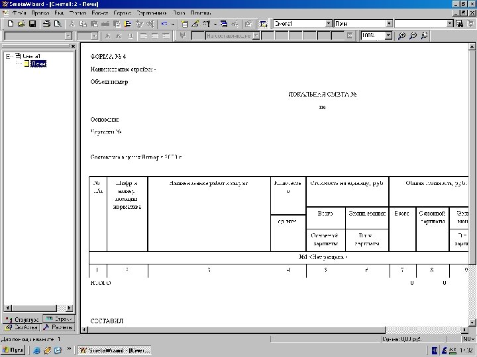Viewport: 477px width, 357px height.
Task: Open the undo history dropdown arrow
Action: point(173,24)
